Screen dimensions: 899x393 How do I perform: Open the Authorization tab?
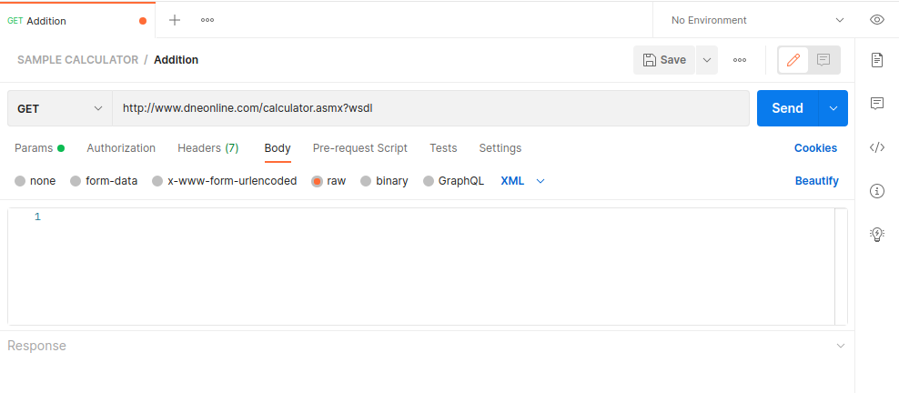pos(121,148)
